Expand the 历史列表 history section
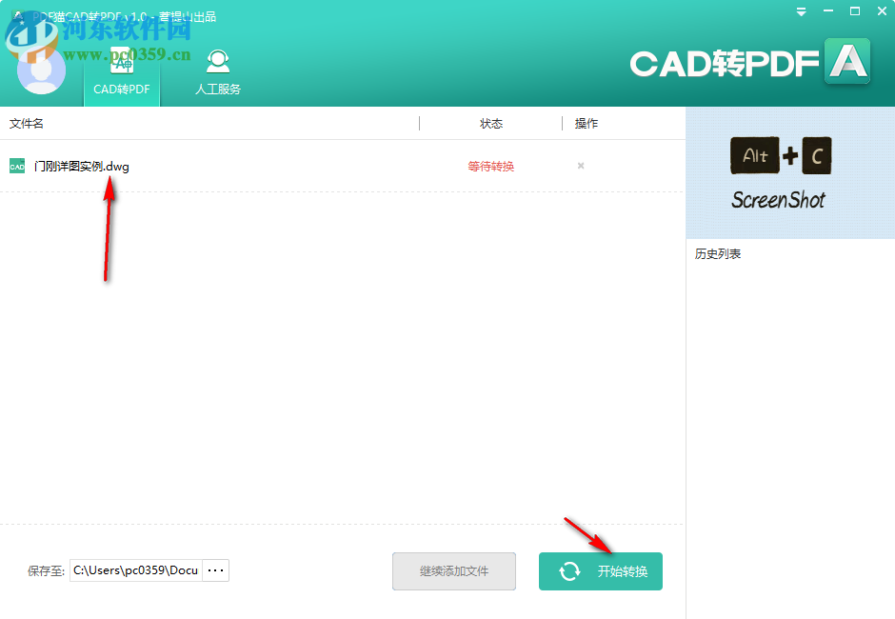The image size is (895, 619). tap(717, 253)
